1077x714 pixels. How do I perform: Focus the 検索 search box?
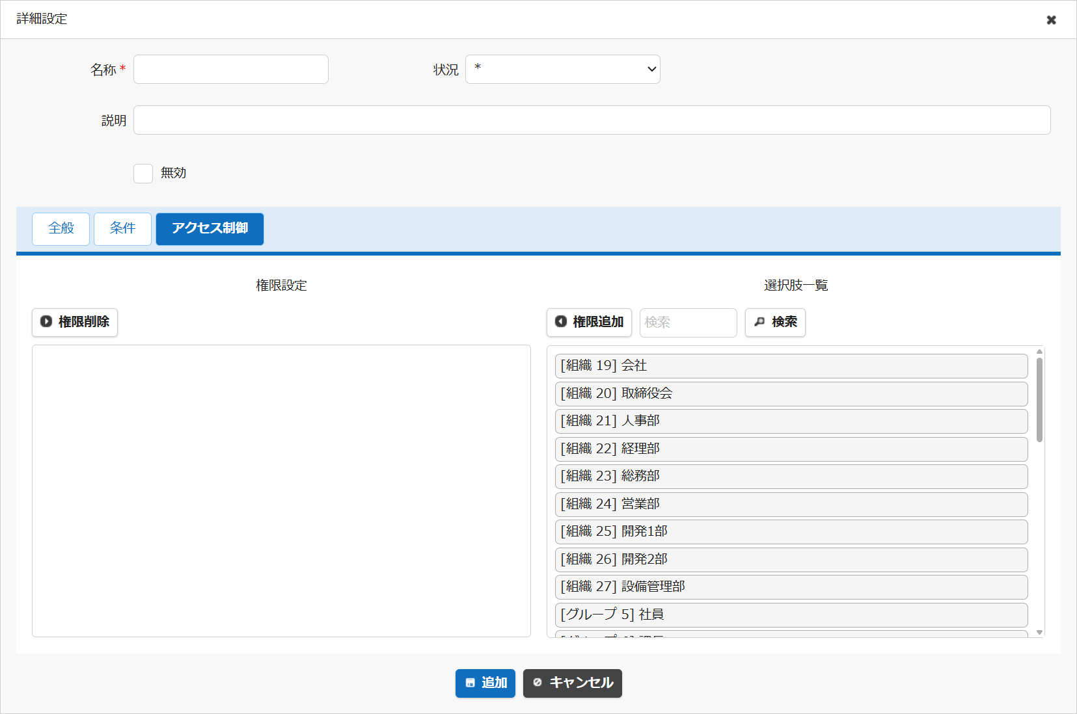[688, 323]
